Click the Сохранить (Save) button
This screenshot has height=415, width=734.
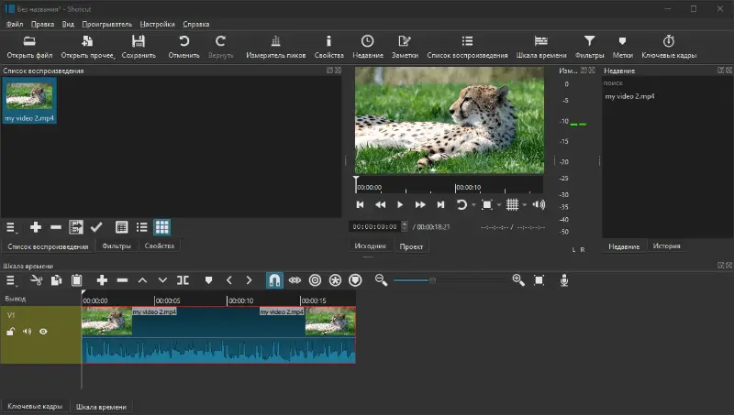tap(139, 47)
